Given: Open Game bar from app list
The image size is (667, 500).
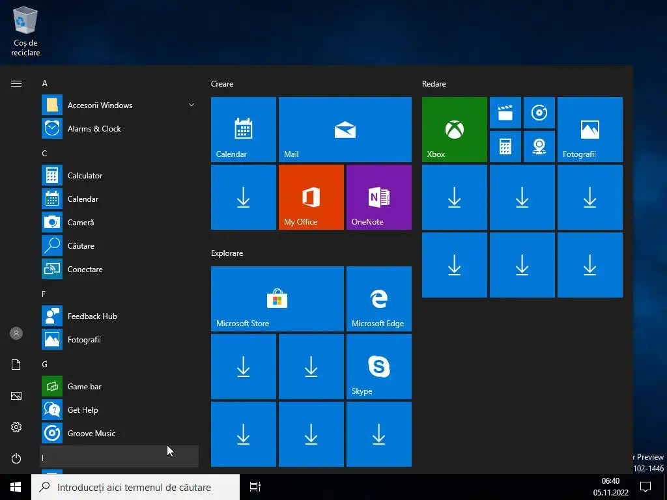Looking at the screenshot, I should tap(119, 386).
